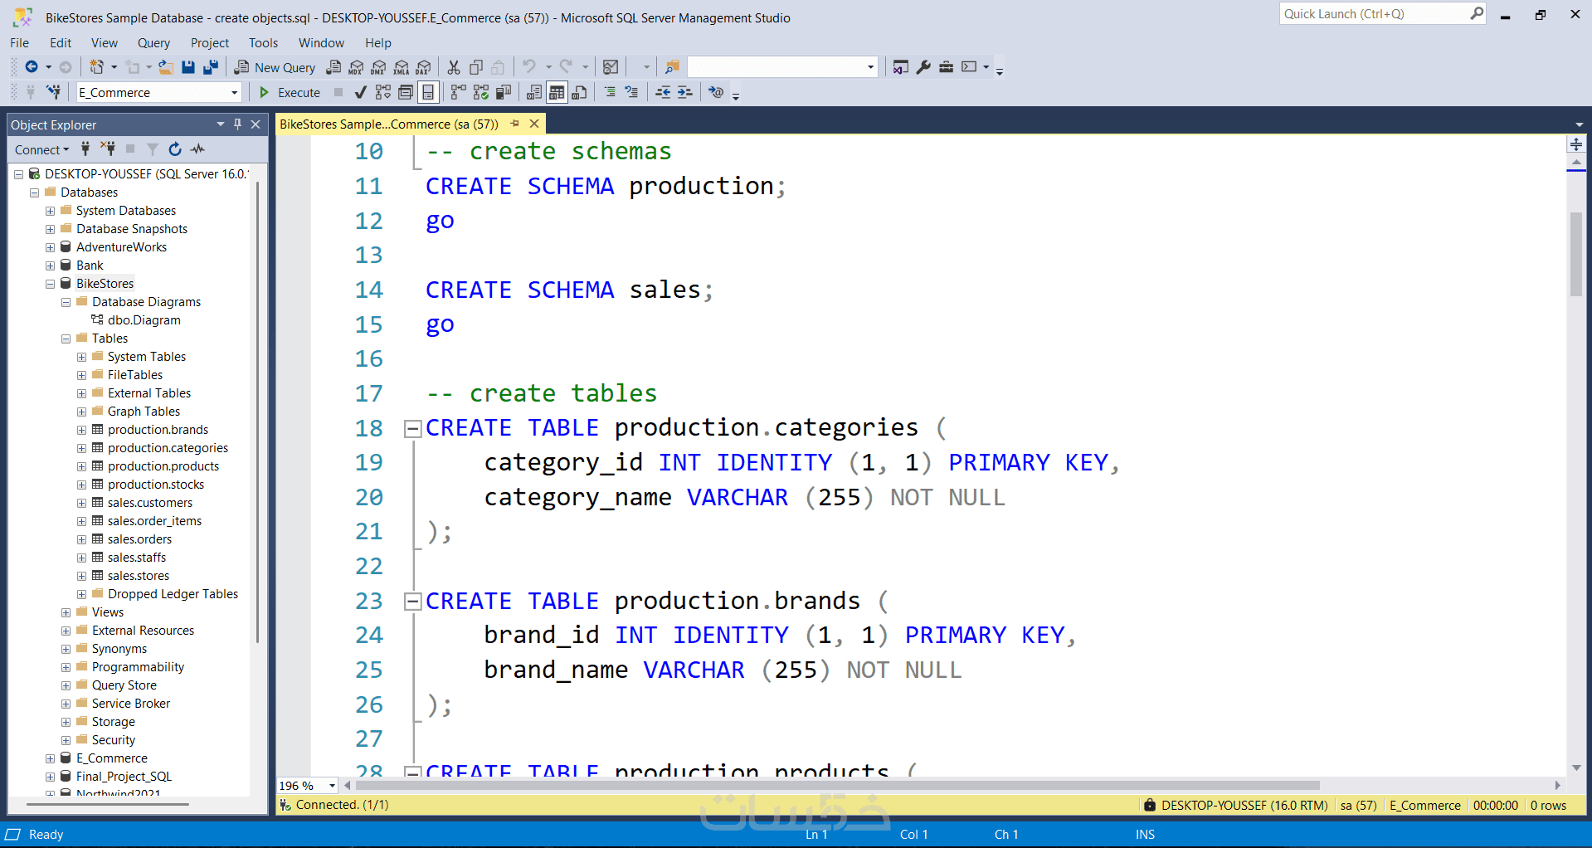Click the Save All icon
This screenshot has height=848, width=1592.
click(211, 67)
